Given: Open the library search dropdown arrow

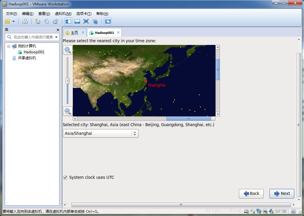Looking at the screenshot, I should 56,37.
